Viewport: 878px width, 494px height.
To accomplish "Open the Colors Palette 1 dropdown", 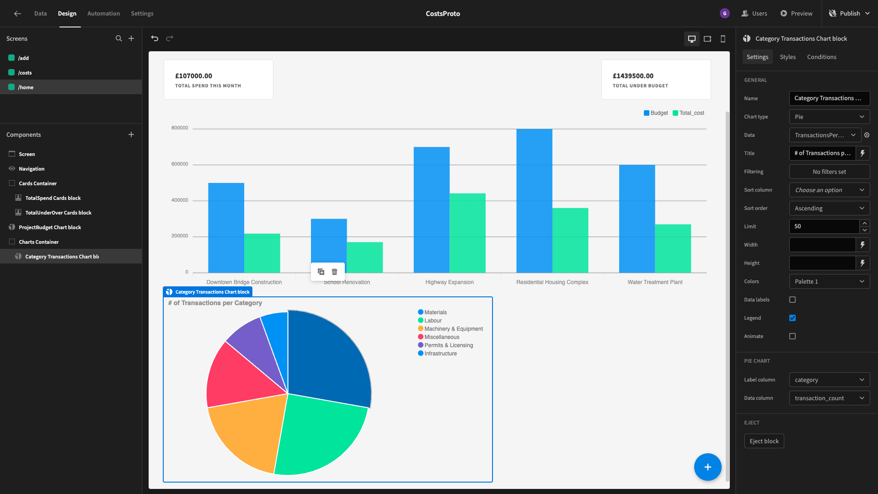I will coord(830,281).
